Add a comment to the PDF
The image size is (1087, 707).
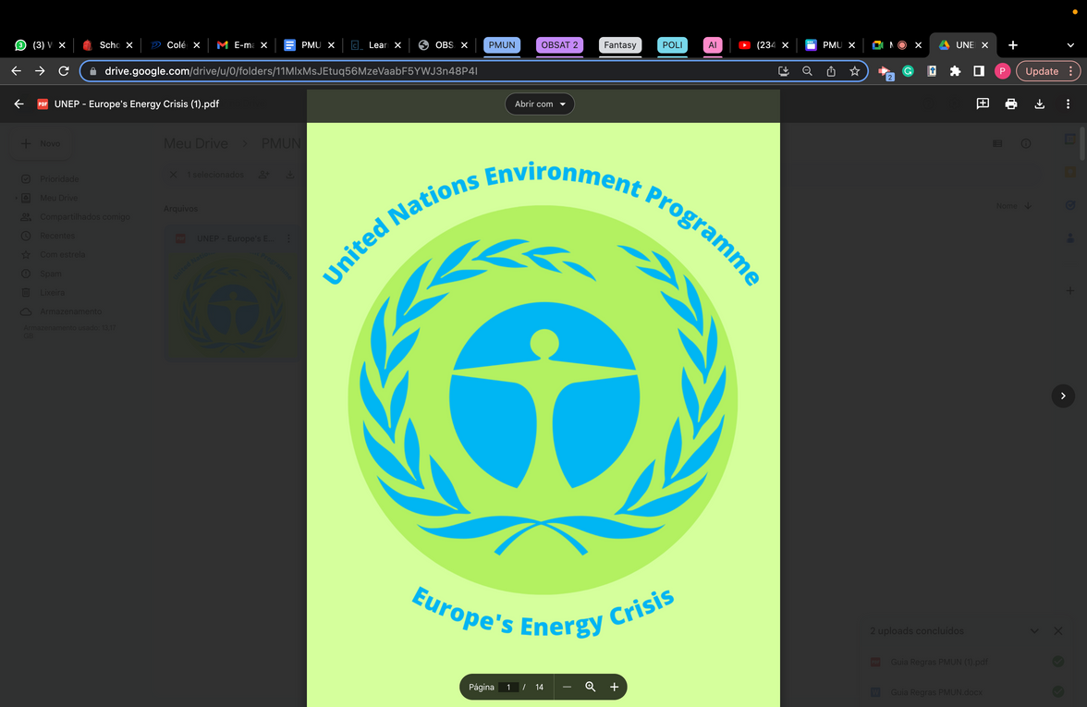(x=983, y=104)
